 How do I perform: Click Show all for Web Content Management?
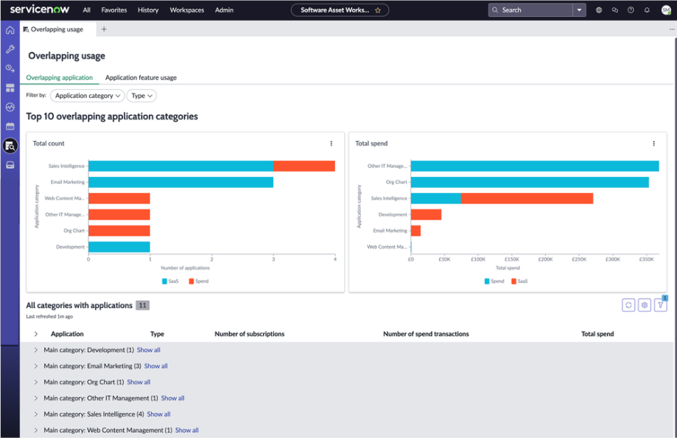[x=187, y=430]
